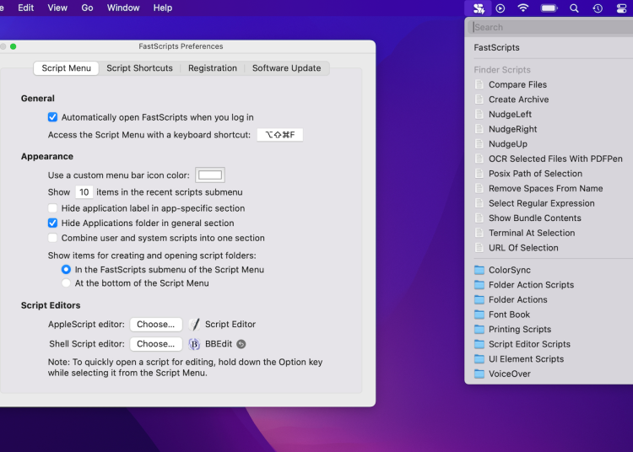The width and height of the screenshot is (633, 452).
Task: Click the Script Editor pen icon
Action: (194, 325)
